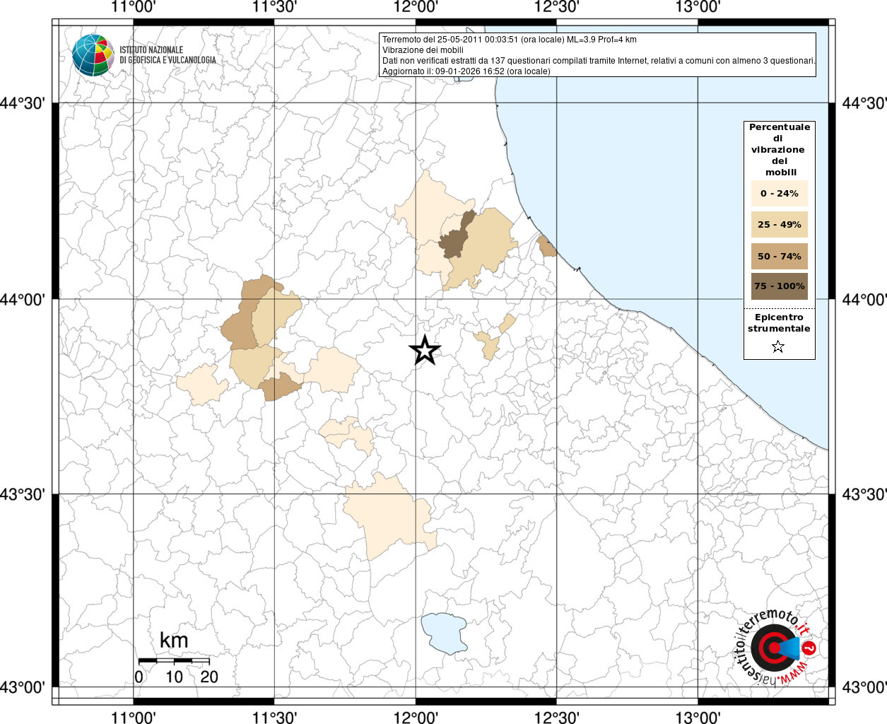This screenshot has width=887, height=724.
Task: Click the 12°30' label on the bottom axis
Action: (556, 718)
